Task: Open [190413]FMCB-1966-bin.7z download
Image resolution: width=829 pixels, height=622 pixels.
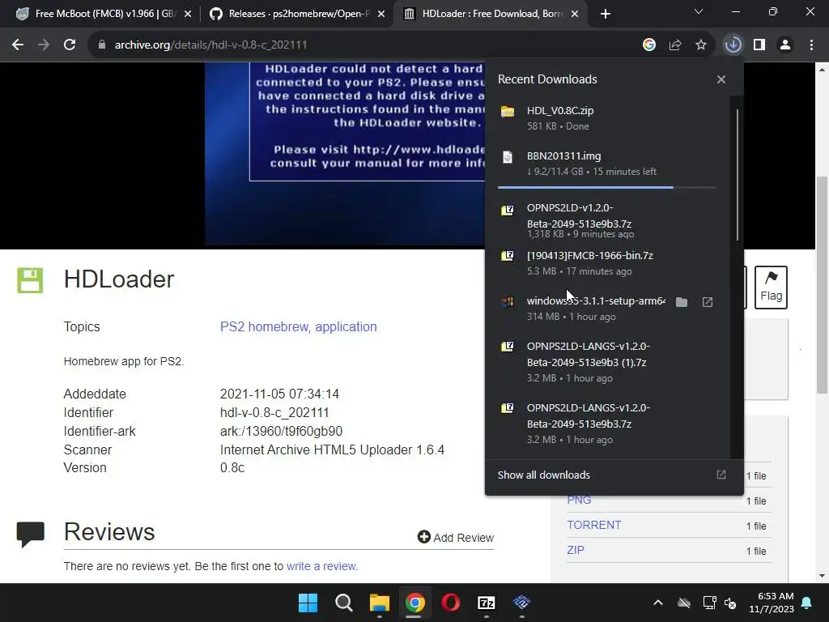Action: pyautogui.click(x=606, y=263)
